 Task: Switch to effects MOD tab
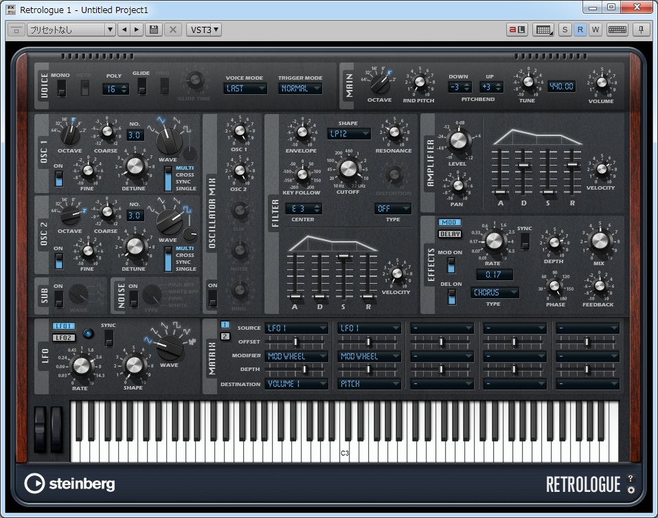[x=449, y=223]
